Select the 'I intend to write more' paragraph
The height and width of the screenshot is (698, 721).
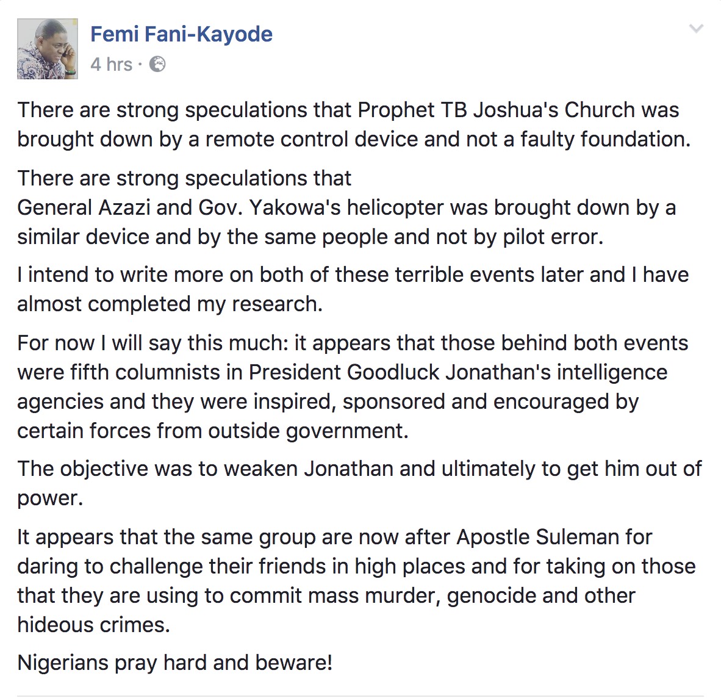coord(353,289)
